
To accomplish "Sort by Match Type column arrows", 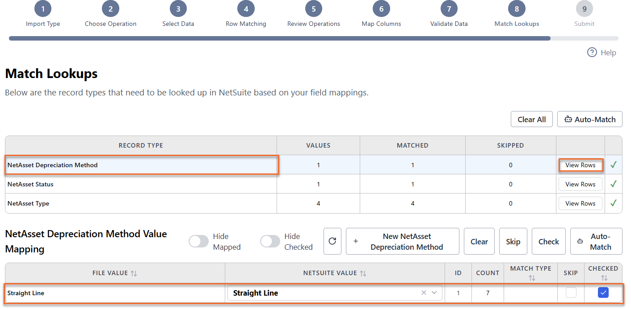I will tap(532, 278).
